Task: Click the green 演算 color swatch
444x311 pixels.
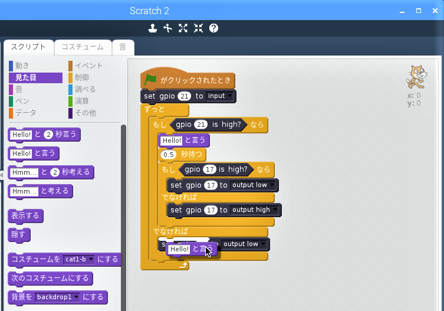Action: point(70,101)
